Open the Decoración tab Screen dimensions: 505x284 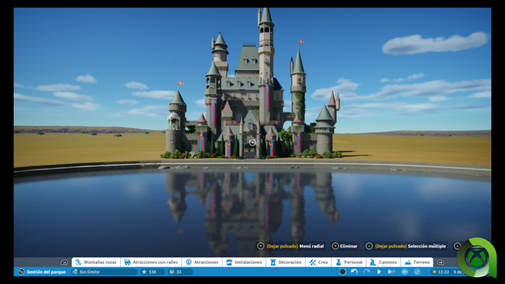286,262
